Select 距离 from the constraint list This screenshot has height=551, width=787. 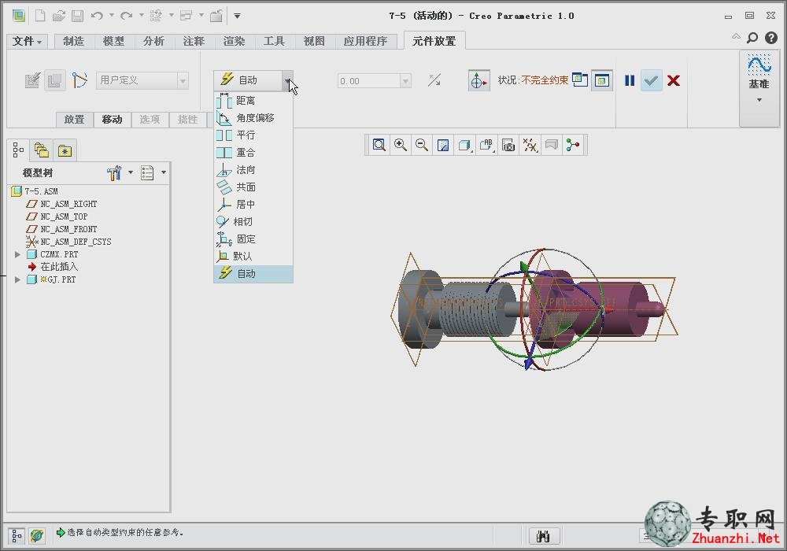click(x=253, y=101)
